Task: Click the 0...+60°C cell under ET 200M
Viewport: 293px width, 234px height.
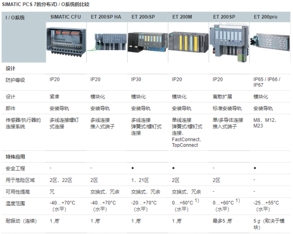Action: [185, 205]
